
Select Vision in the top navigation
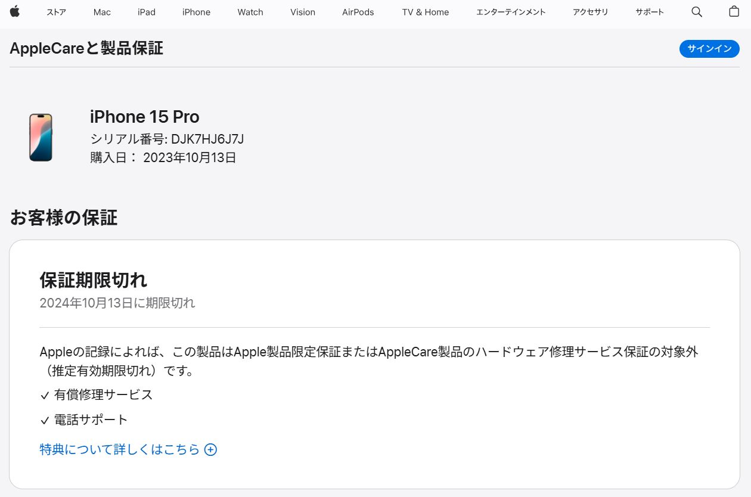[x=303, y=13]
